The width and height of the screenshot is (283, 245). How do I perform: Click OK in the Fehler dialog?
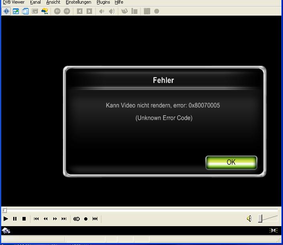(231, 162)
